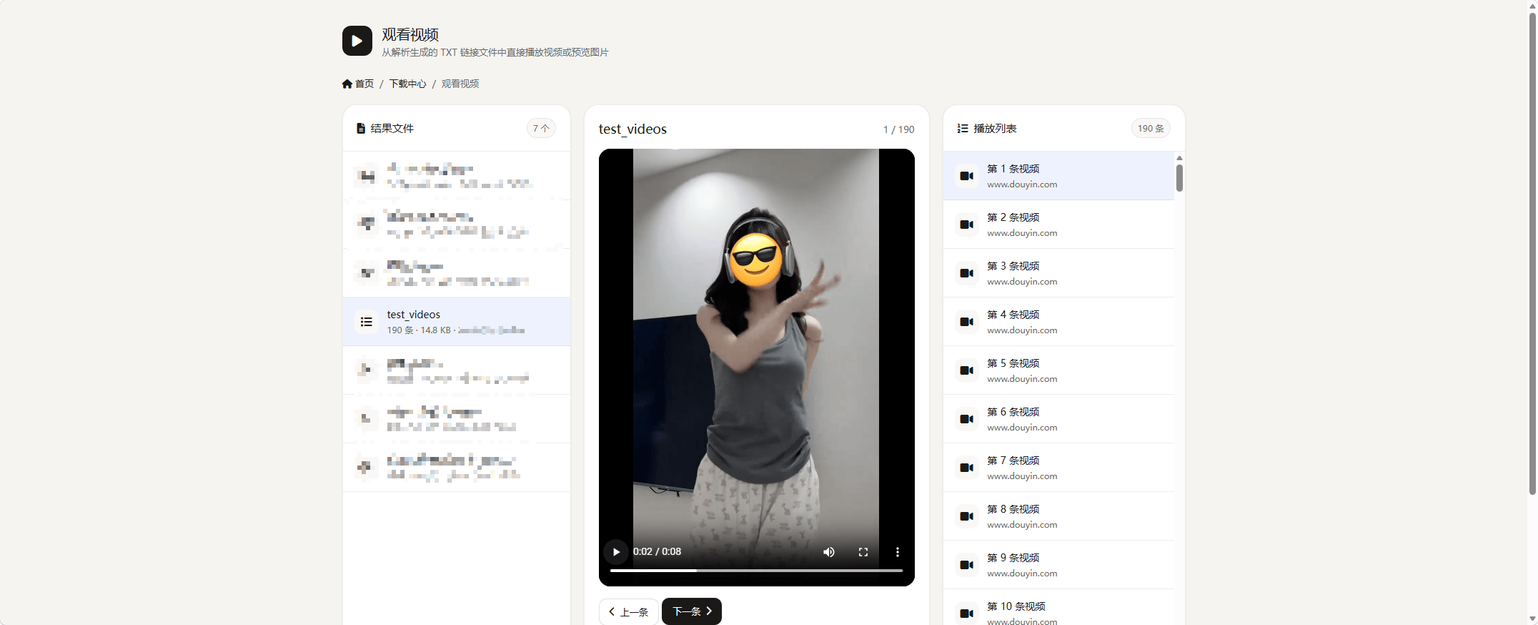Seek on the video progress bar
The image size is (1538, 625).
click(x=756, y=571)
